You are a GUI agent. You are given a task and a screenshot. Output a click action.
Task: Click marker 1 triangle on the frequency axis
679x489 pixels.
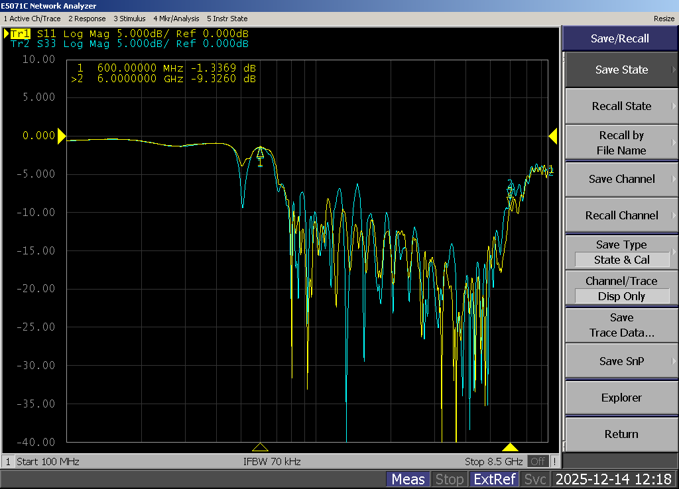[260, 447]
